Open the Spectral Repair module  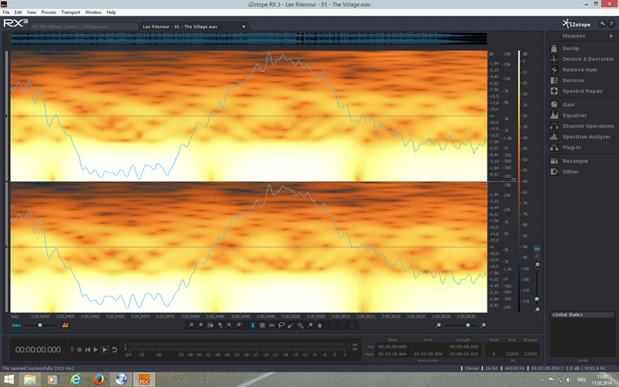coord(581,91)
